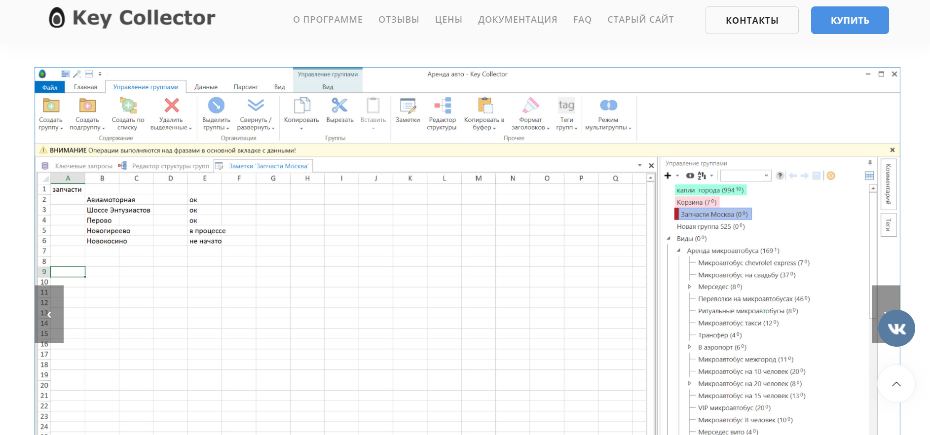Open the ДОКУМЕНТАЦИЯ site link
The height and width of the screenshot is (435, 930).
(518, 20)
